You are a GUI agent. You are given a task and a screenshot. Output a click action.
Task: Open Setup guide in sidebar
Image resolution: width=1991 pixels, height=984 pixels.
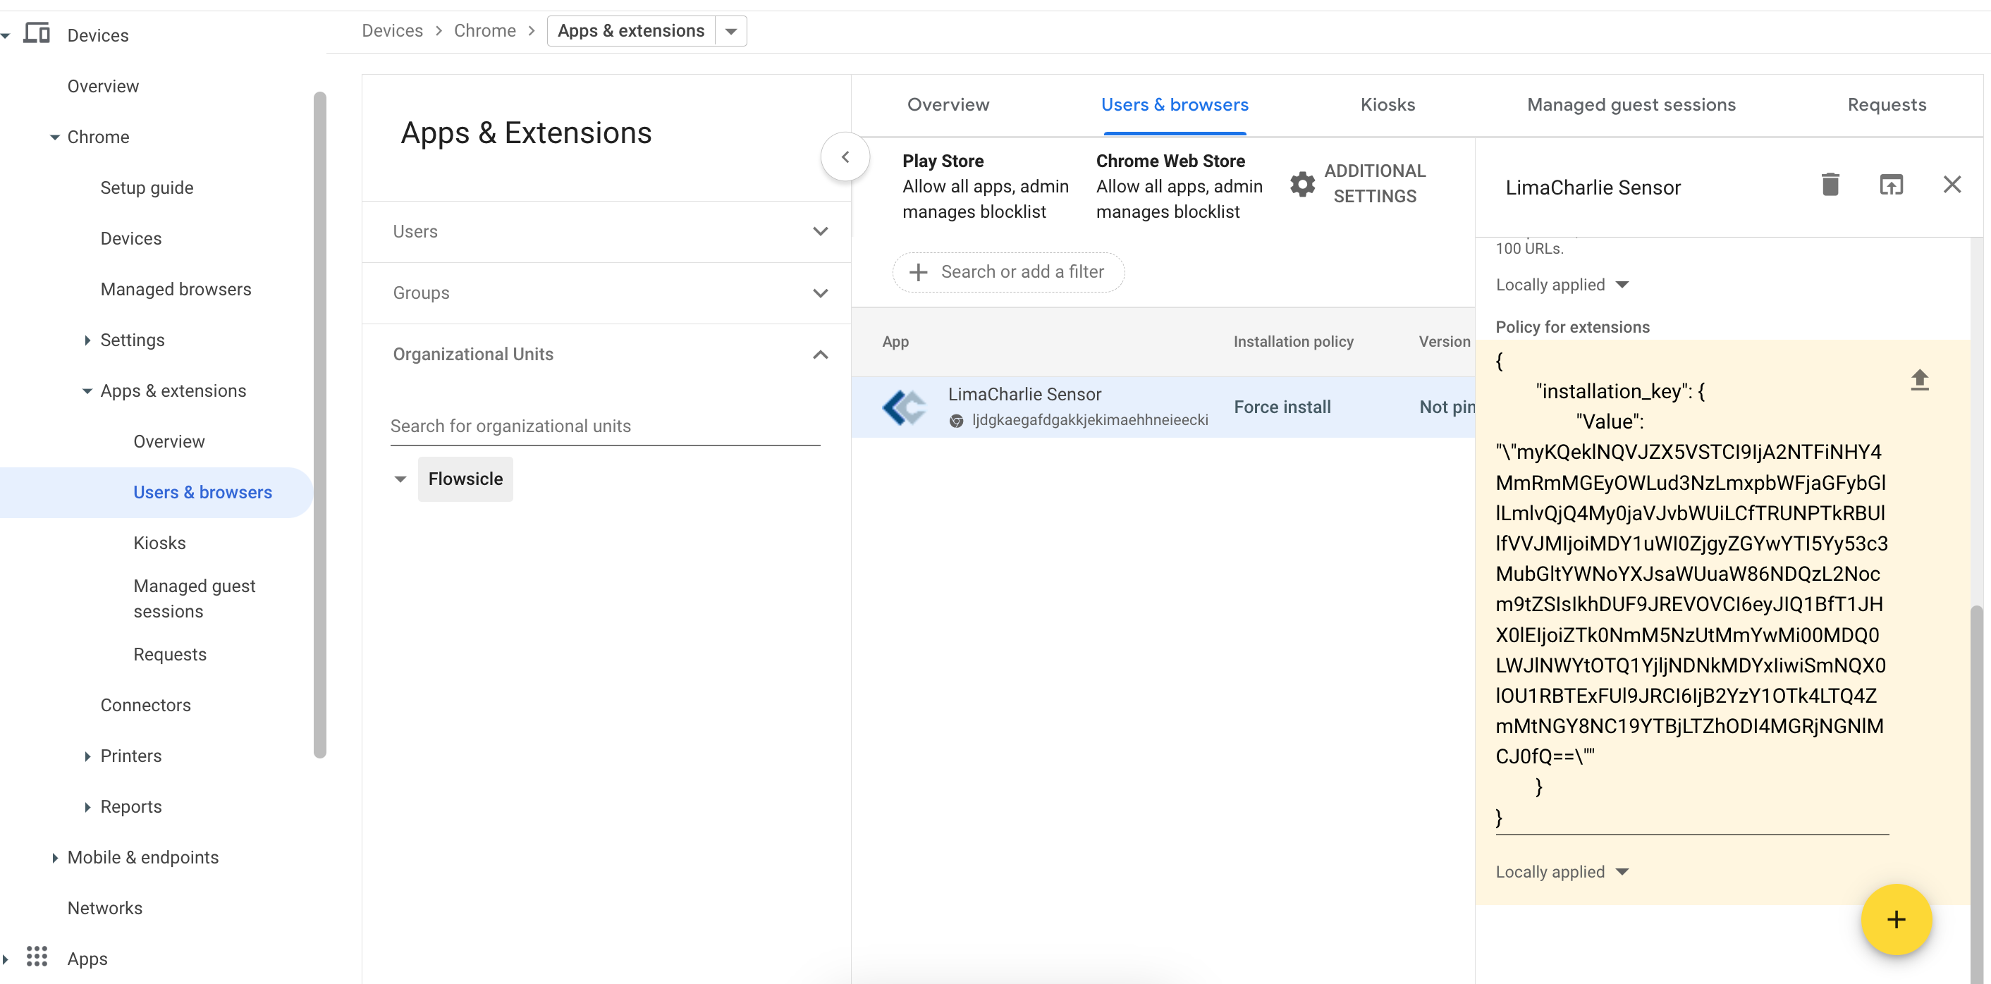147,187
